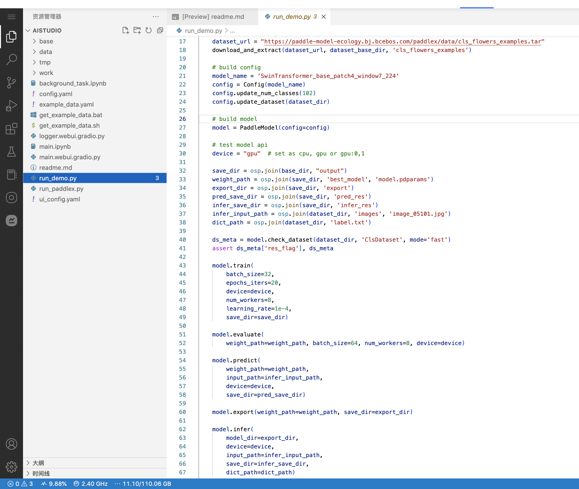Switch to the [Preview] readme.md tab

coord(213,17)
